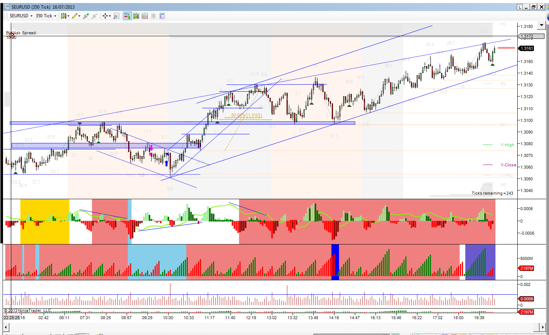The height and width of the screenshot is (335, 549).
Task: Click the red circle crosshair marker near Bid/Ask Spread
Action: point(11,35)
